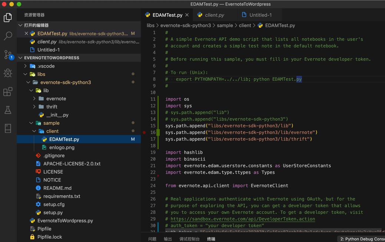Viewport: 385px width, 242px height.
Task: Open requirements.txt
Action: (79, 196)
